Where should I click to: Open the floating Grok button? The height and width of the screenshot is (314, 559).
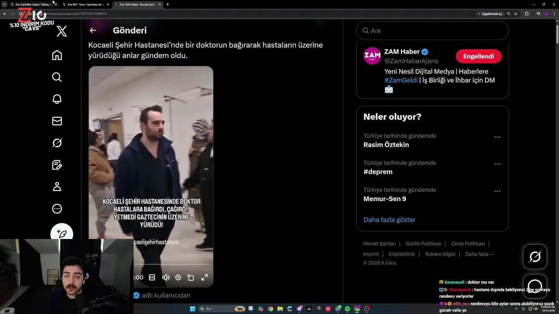click(535, 257)
